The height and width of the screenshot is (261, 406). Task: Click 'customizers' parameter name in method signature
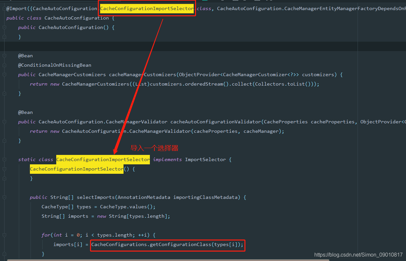(x=318, y=75)
